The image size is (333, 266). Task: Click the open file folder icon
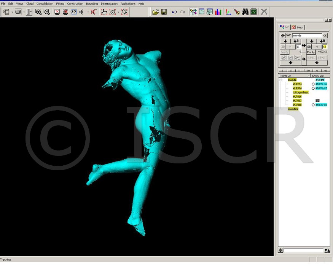point(155,12)
